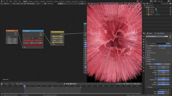Viewport: 172px width, 96px height.
Task: Open the Help menu
Action: coord(20,1)
